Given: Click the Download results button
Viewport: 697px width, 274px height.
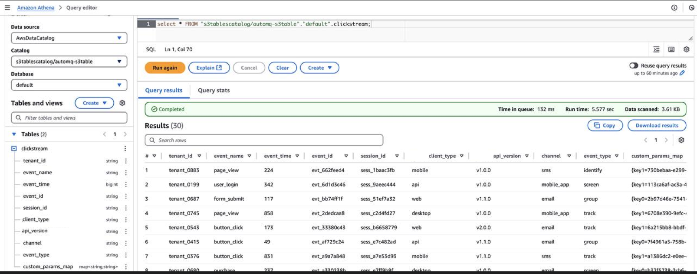Looking at the screenshot, I should pos(656,125).
